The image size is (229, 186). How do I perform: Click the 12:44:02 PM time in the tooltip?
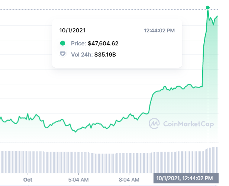coord(159,31)
